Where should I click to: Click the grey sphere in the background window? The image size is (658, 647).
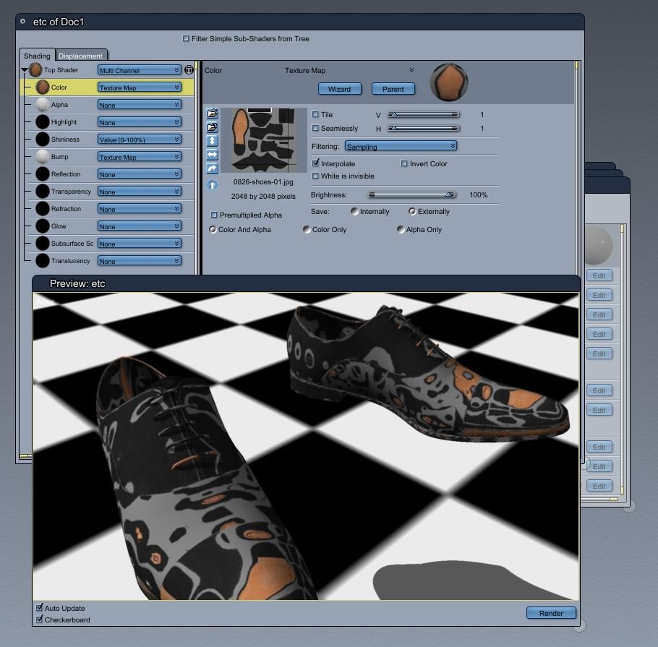coord(599,246)
